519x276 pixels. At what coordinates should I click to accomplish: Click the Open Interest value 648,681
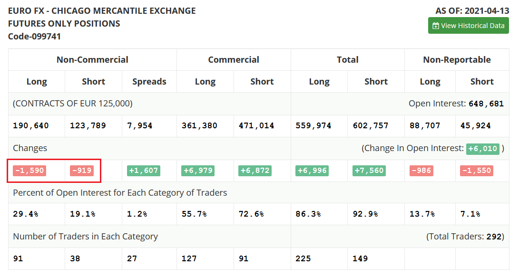(x=486, y=104)
